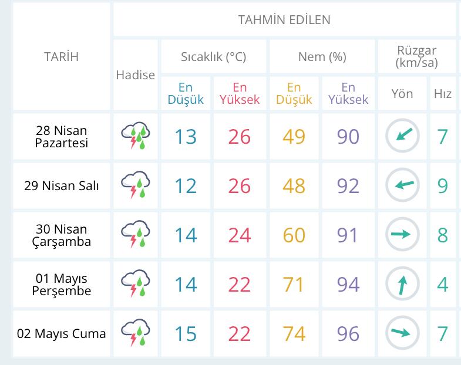Click the Nem (%) header
The image size is (461, 365).
coord(322,57)
